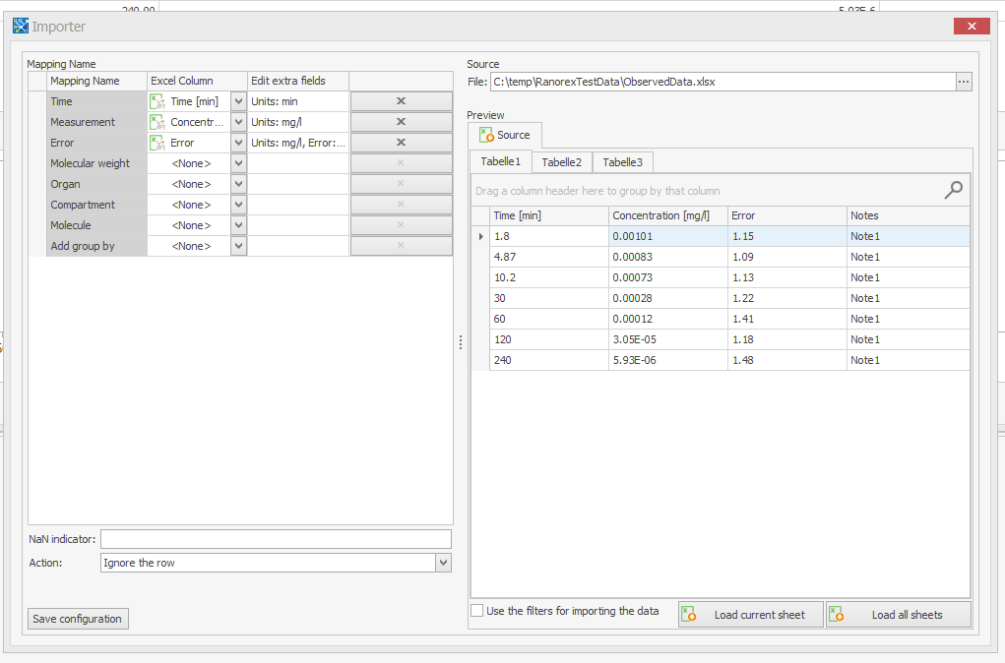Click the file path browse button
This screenshot has height=663, width=1005.
pos(963,82)
